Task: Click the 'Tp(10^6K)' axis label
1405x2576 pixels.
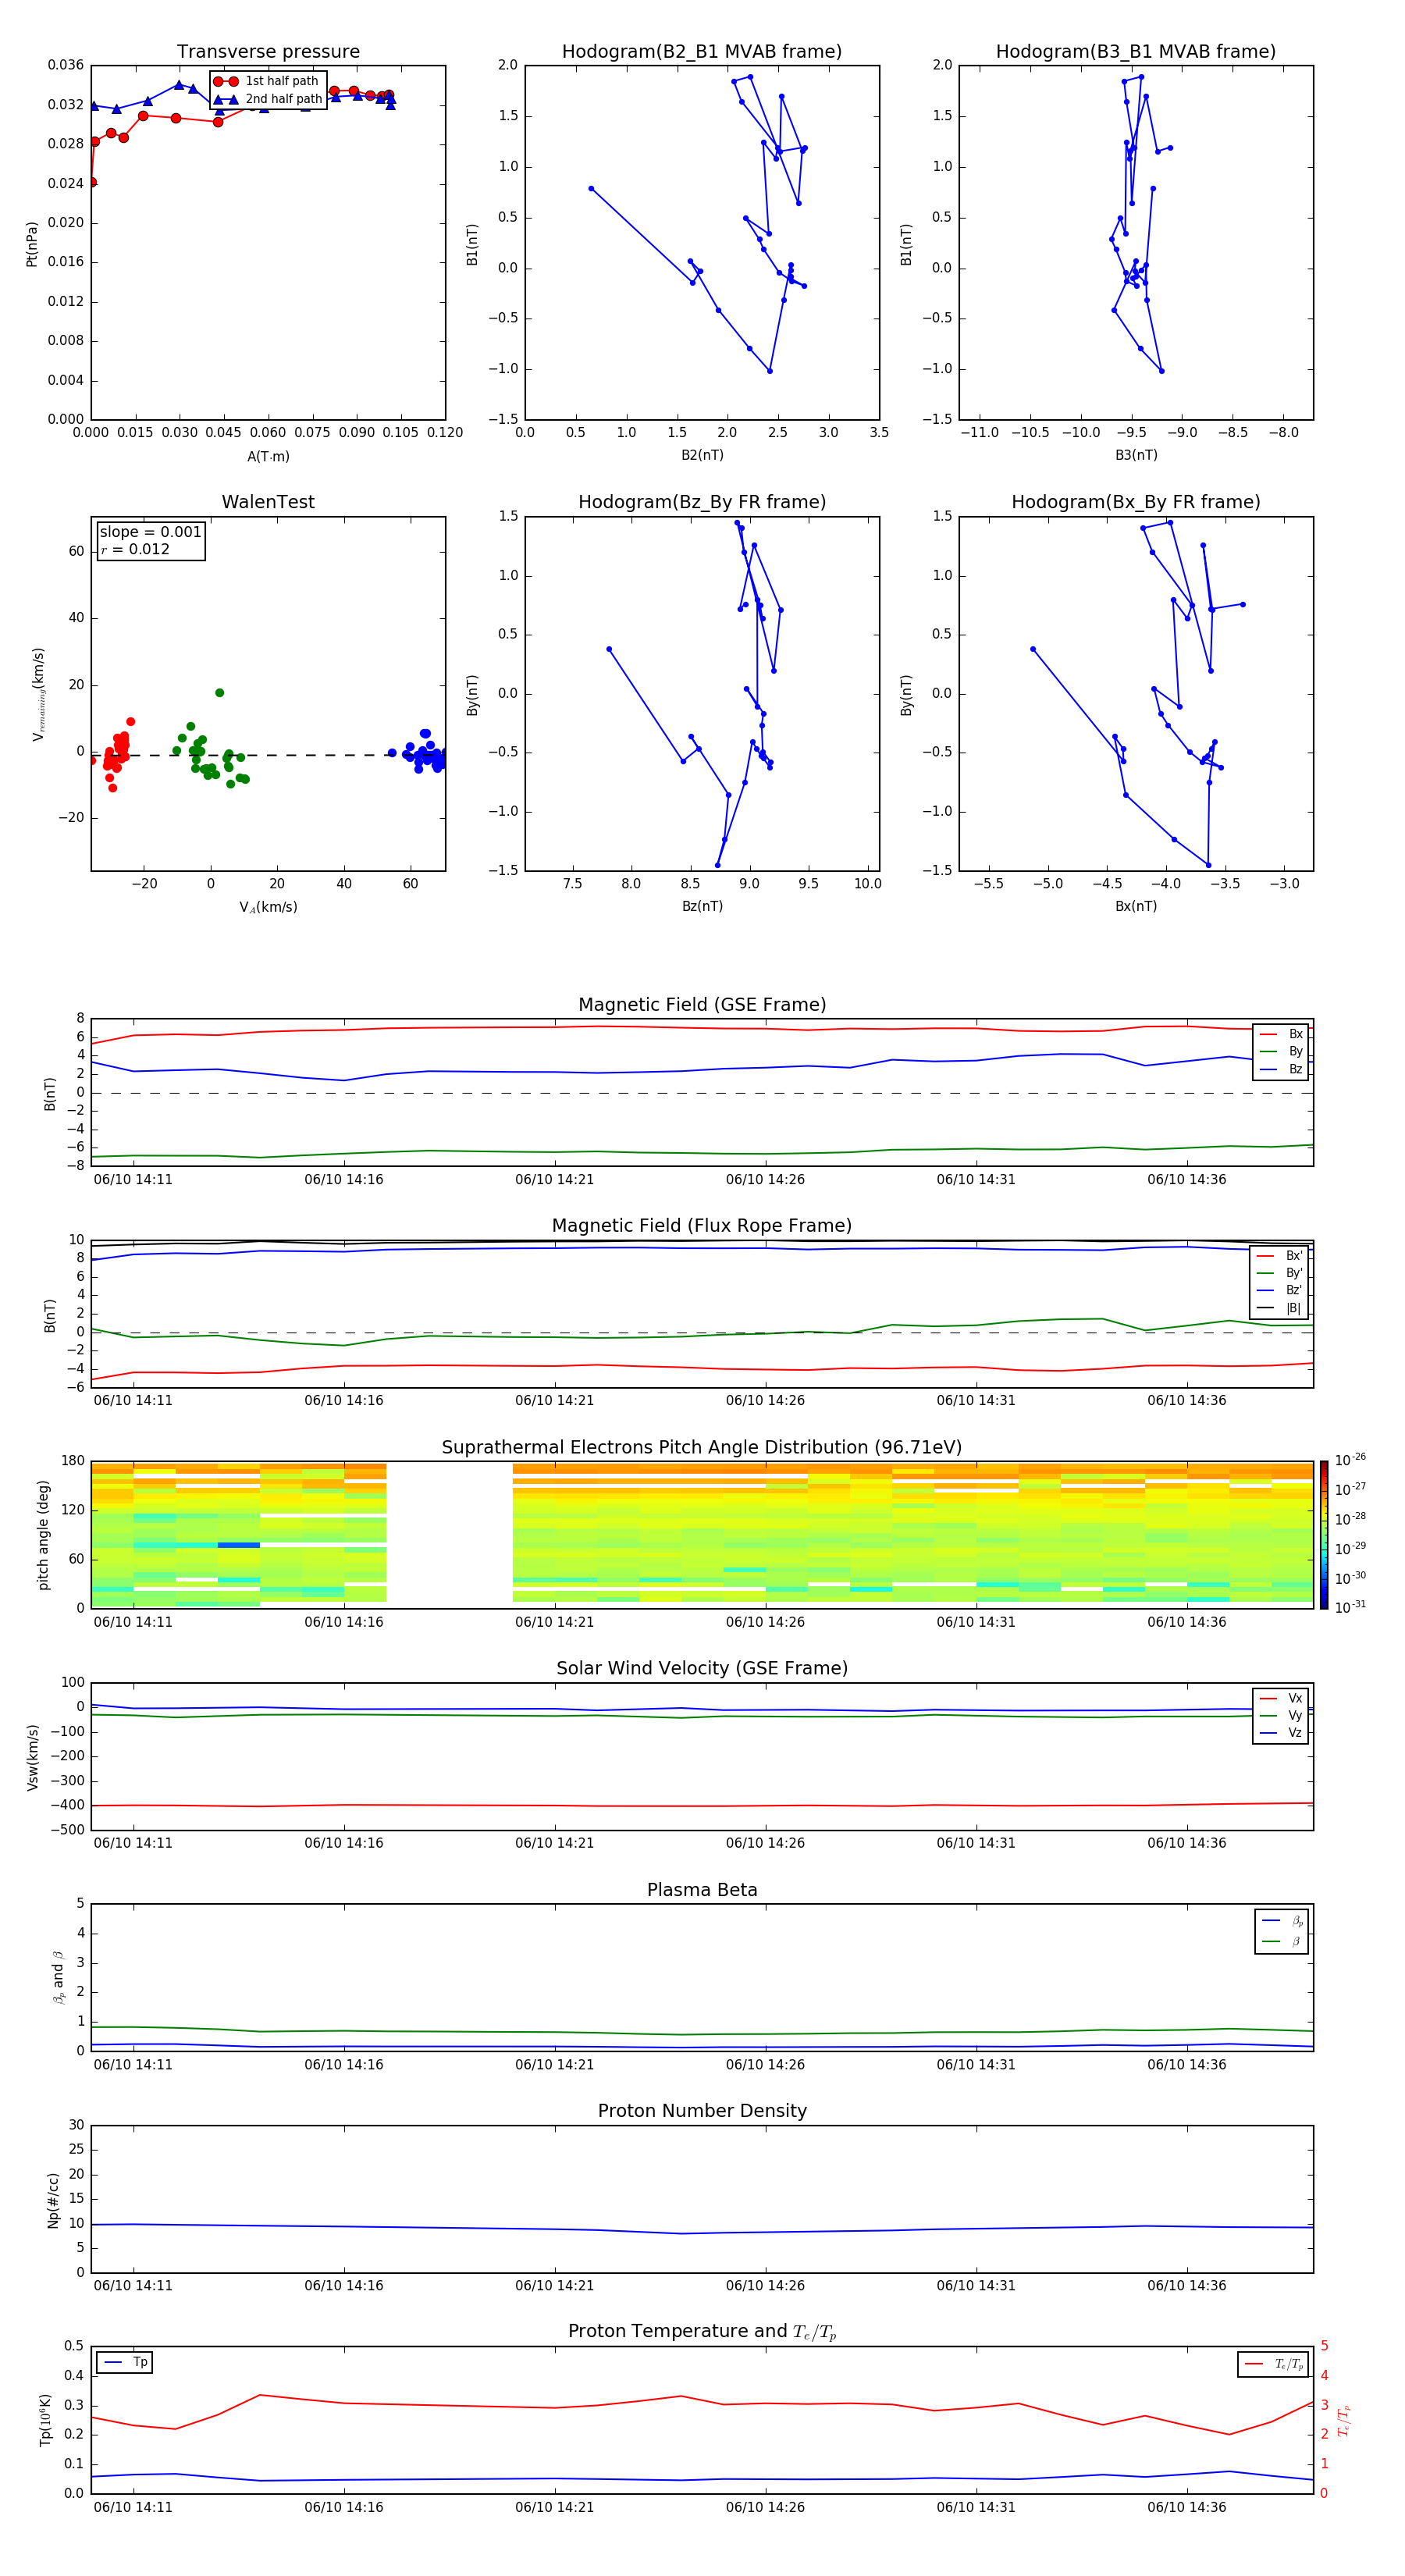Action: pyautogui.click(x=44, y=2420)
